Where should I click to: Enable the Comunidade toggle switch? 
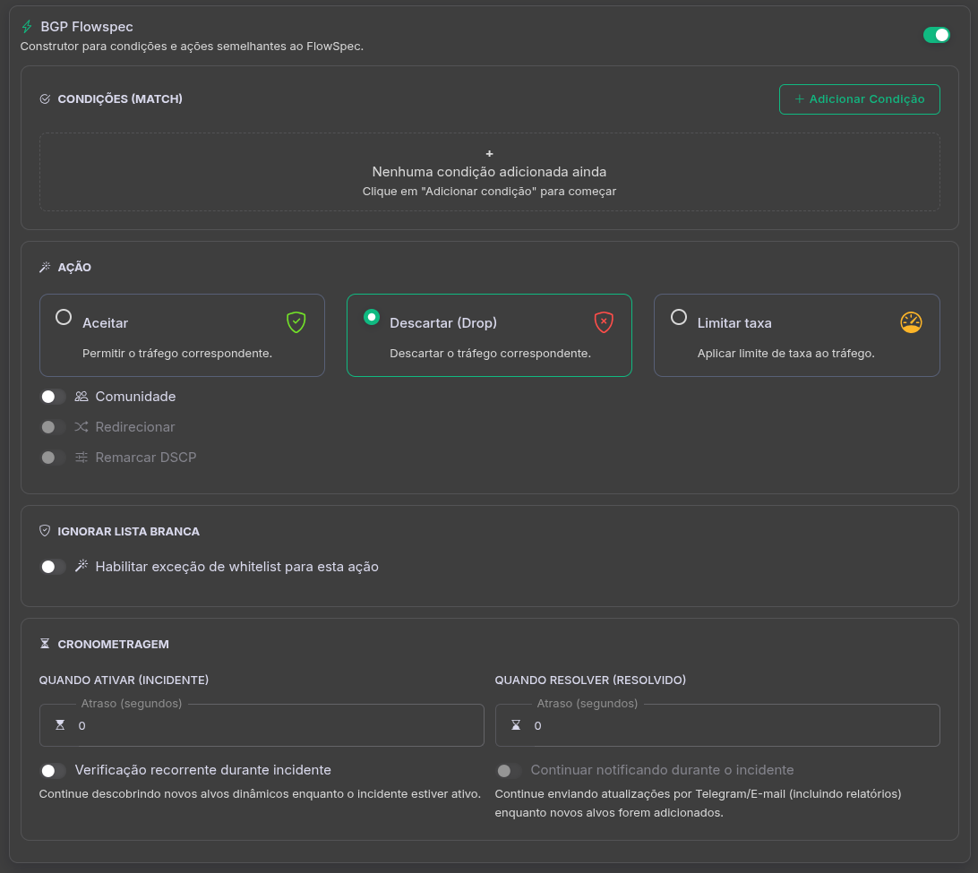53,397
